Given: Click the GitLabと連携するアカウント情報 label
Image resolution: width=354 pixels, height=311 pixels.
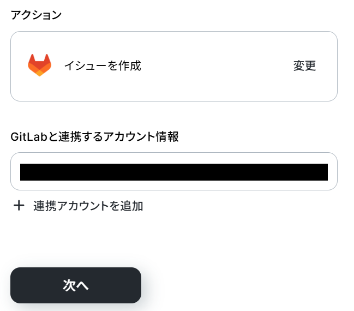Looking at the screenshot, I should (94, 137).
